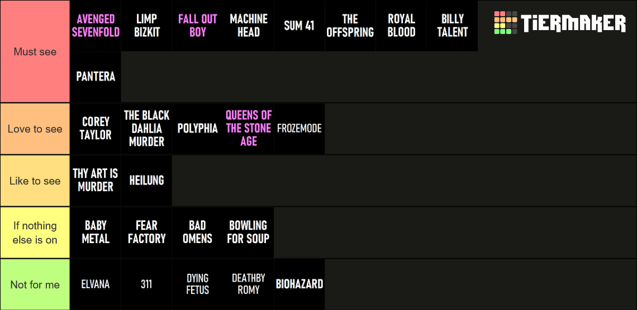Select the Biohazard tile
Screen dimensions: 637x310
pos(300,284)
